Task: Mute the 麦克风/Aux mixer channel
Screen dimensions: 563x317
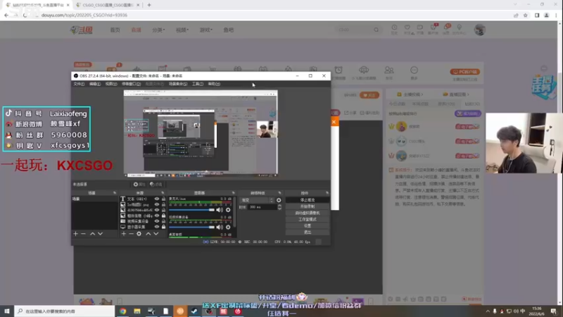Action: tap(220, 210)
